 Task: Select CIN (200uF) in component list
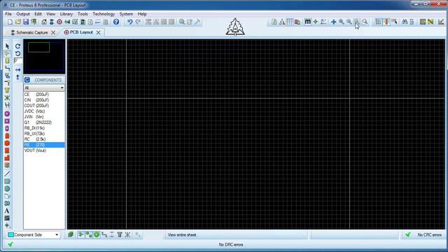click(x=44, y=100)
